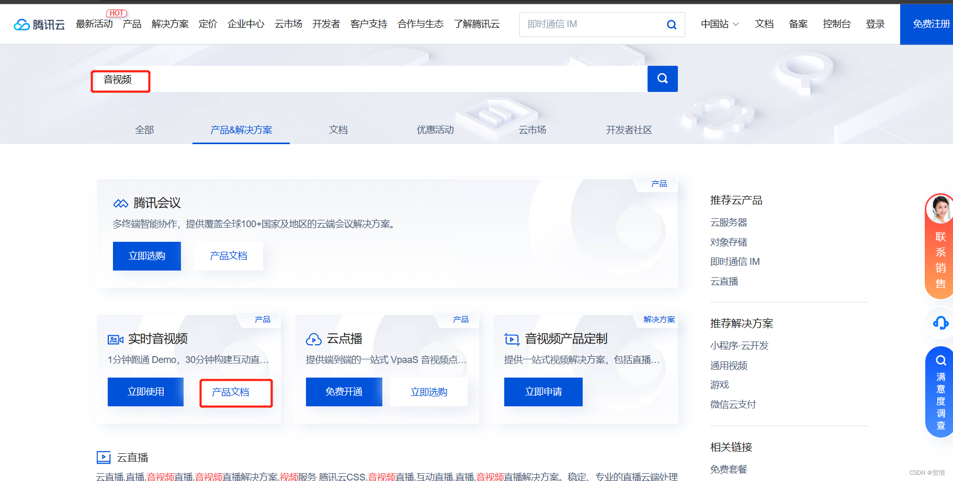The image size is (953, 481).
Task: Open recommended solution 微信云支付
Action: tap(733, 404)
